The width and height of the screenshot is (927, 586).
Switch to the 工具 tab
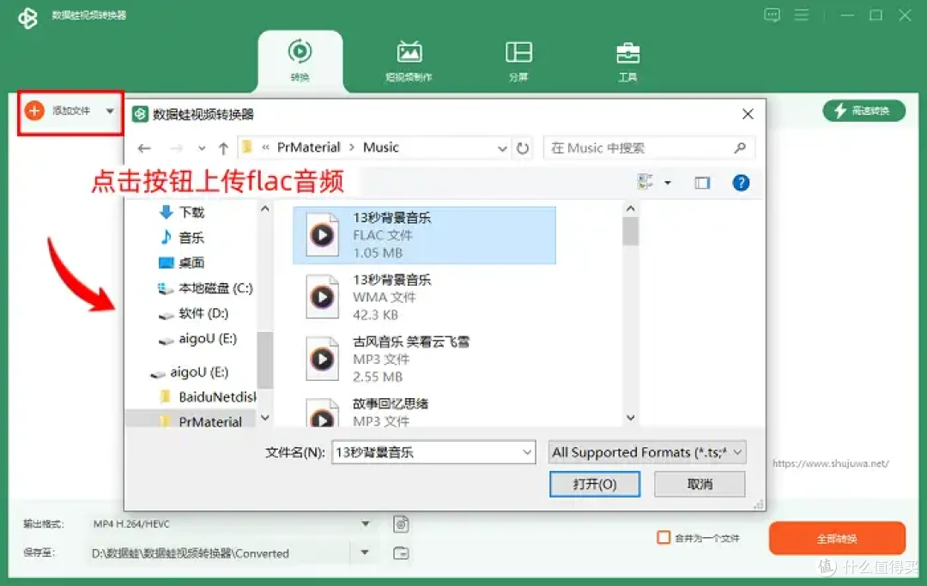627,60
